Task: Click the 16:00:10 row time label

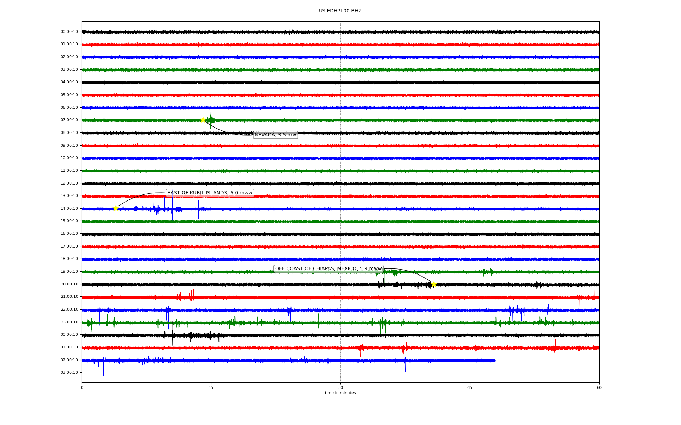Action: 69,234
